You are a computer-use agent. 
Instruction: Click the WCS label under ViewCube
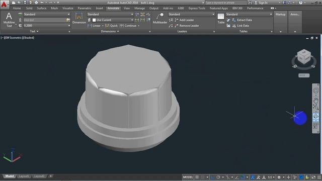pyautogui.click(x=304, y=75)
